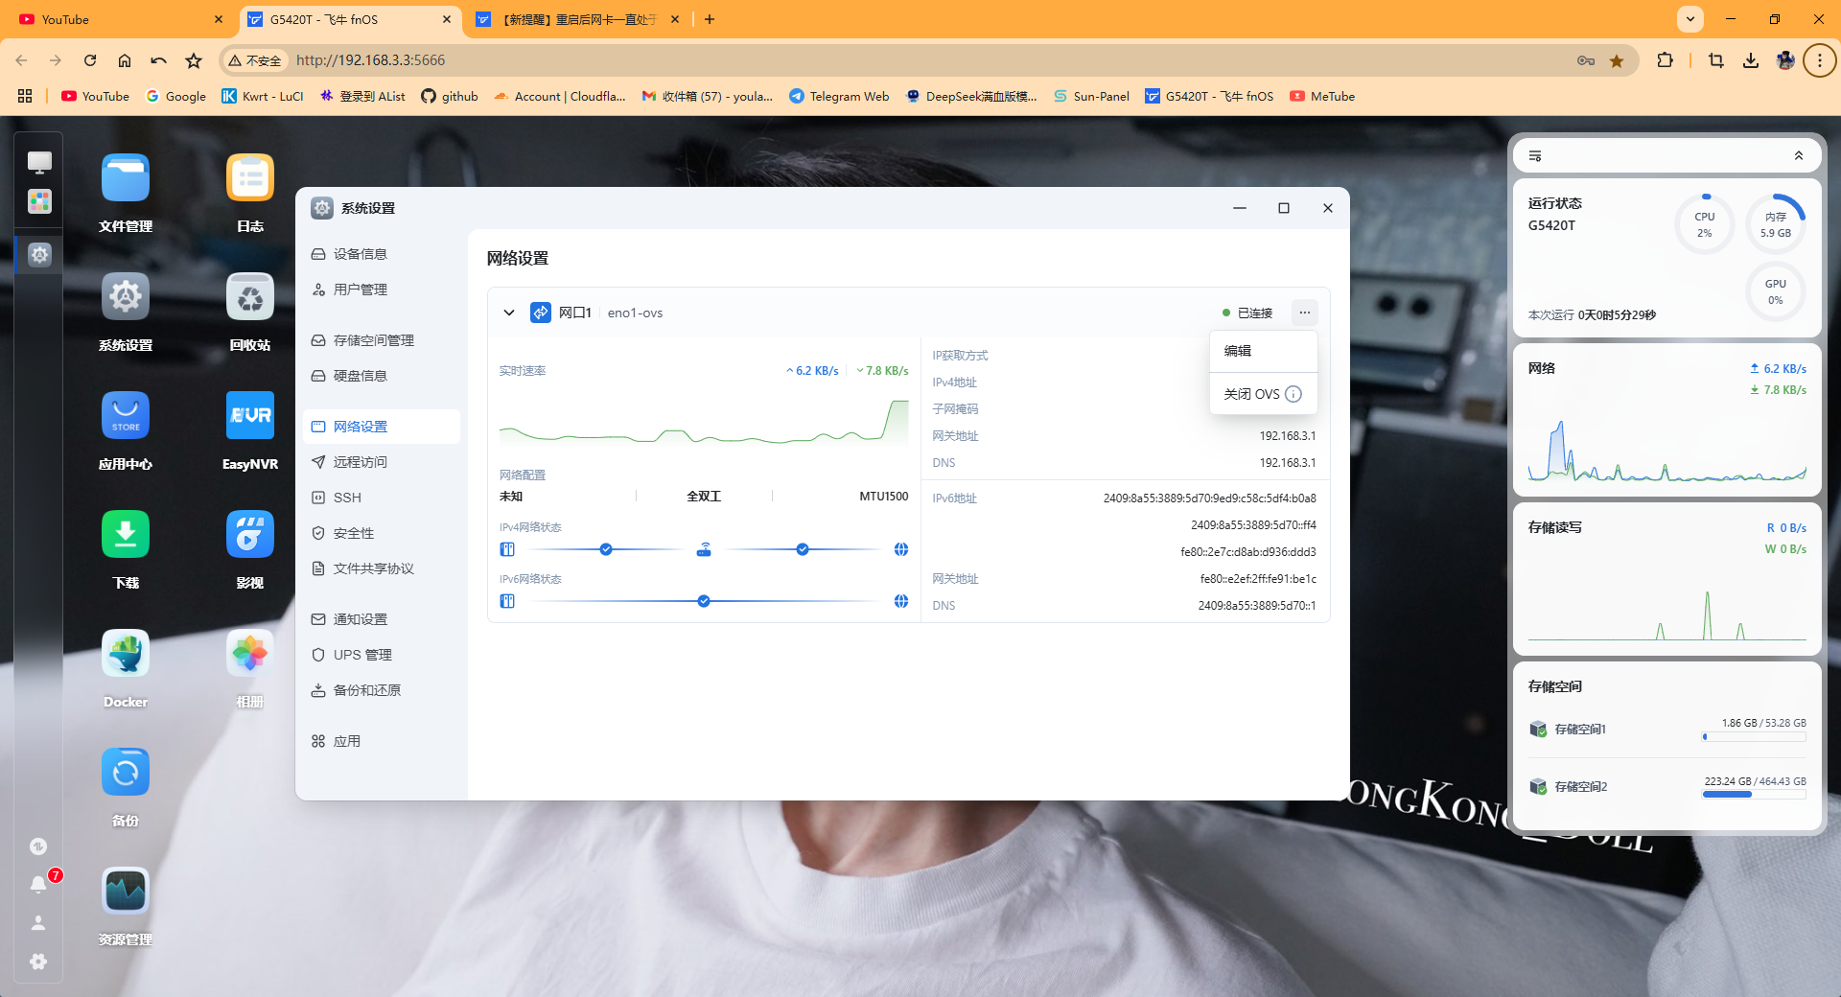
Task: Open 远程访问 settings section
Action: pos(382,462)
